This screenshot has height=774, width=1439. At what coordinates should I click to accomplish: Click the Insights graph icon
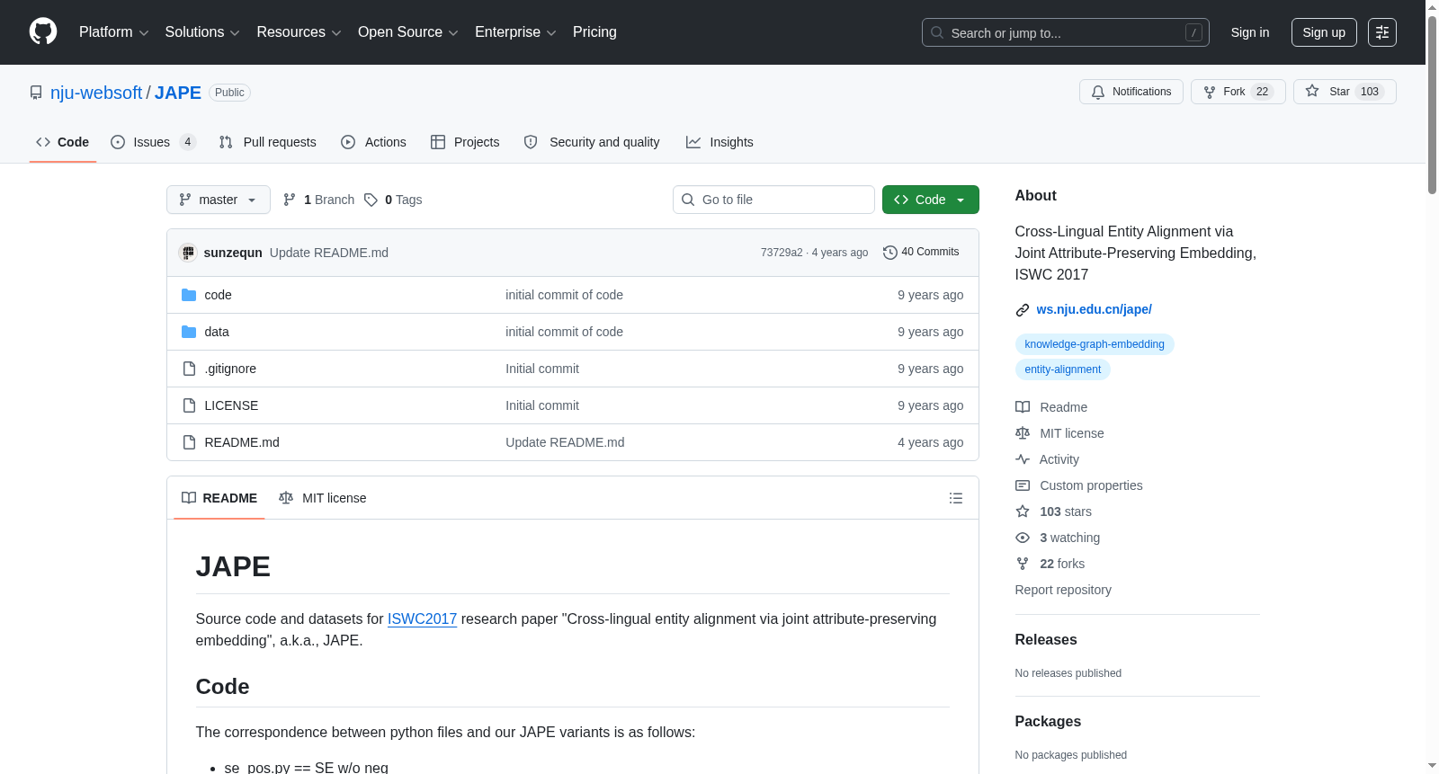693,142
